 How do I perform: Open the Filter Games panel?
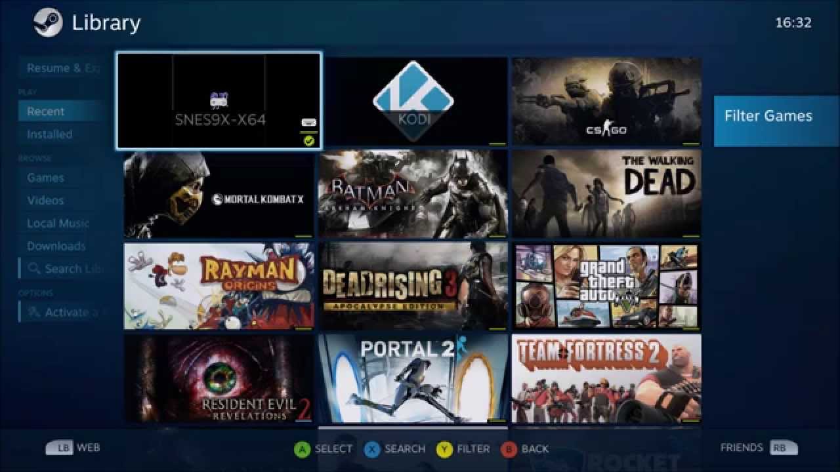777,121
